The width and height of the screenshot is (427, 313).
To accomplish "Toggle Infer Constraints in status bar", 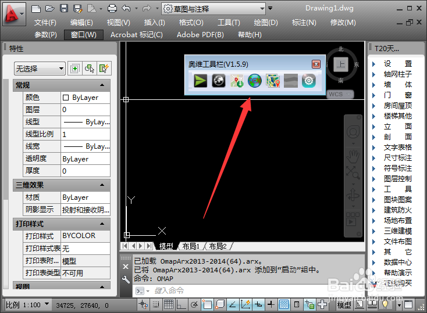I will pyautogui.click(x=143, y=304).
